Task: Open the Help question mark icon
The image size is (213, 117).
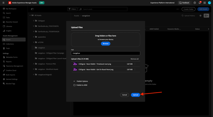Action: [x=195, y=3]
